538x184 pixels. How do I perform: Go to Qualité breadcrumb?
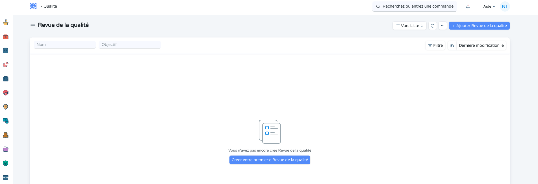50,6
